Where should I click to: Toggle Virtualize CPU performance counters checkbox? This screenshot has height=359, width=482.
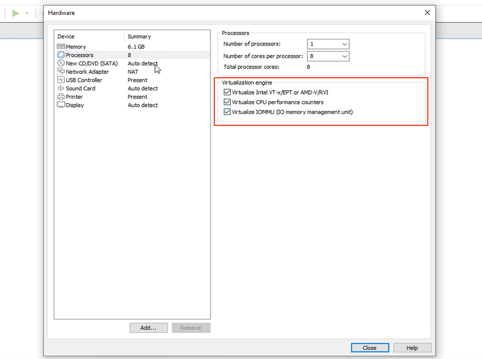pyautogui.click(x=227, y=102)
